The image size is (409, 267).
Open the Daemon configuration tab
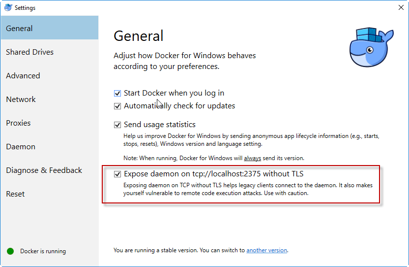click(21, 147)
